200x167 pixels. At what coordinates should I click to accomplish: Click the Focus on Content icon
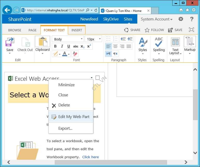[x=191, y=30]
